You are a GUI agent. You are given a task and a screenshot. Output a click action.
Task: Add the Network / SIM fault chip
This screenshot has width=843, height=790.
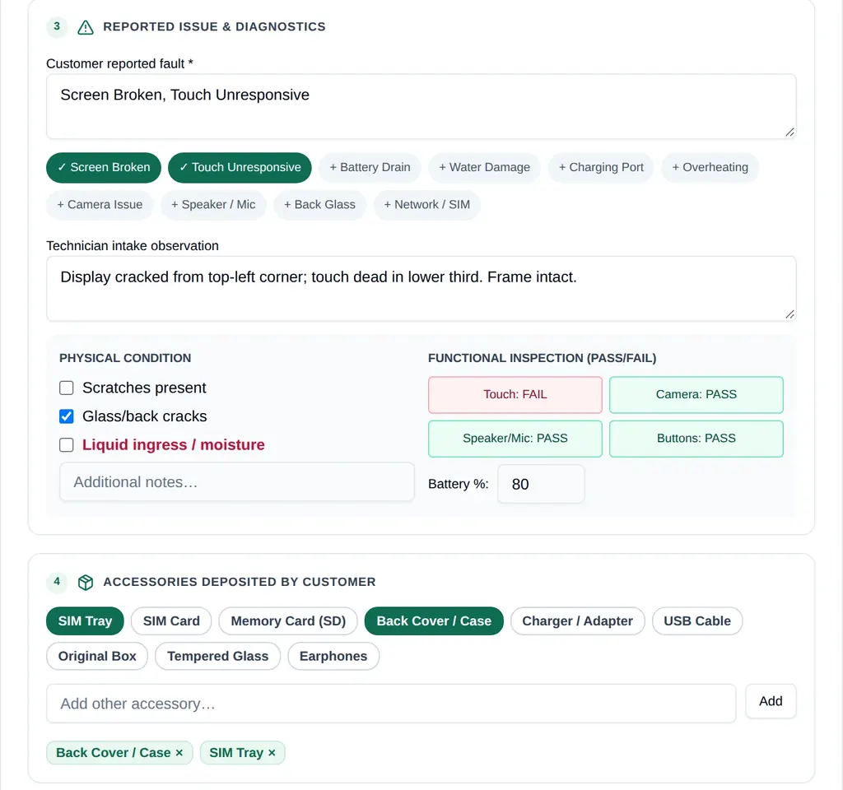click(x=427, y=205)
